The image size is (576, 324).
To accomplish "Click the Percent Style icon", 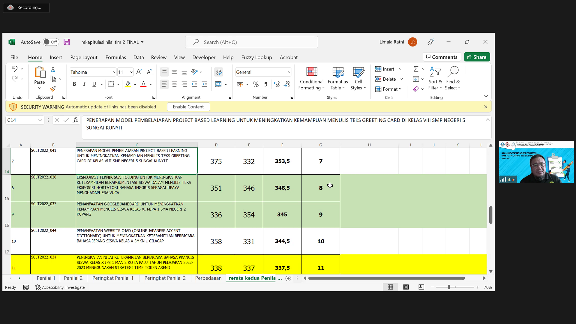I will click(x=256, y=85).
